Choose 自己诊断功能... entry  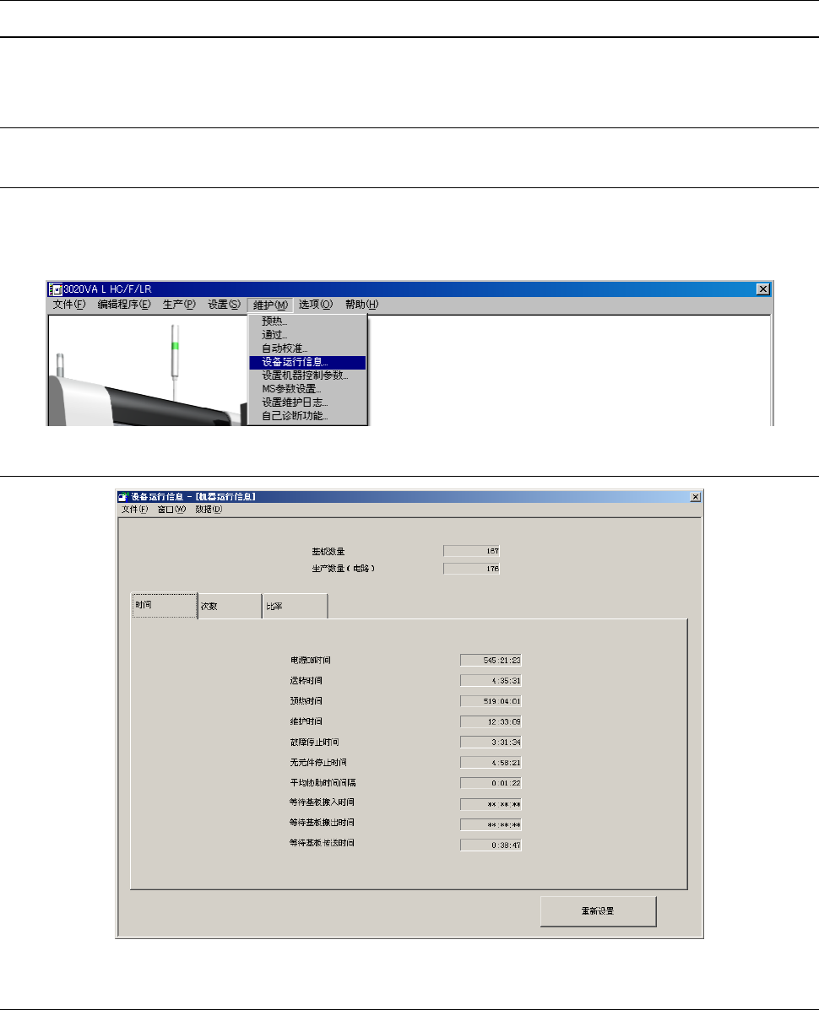(x=307, y=416)
